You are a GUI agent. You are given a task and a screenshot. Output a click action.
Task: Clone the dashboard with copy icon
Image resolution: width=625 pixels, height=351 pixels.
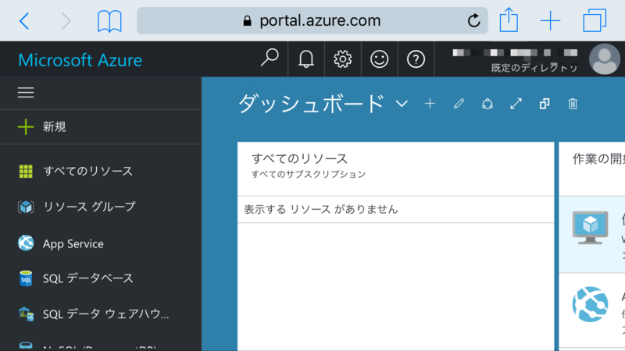point(545,104)
